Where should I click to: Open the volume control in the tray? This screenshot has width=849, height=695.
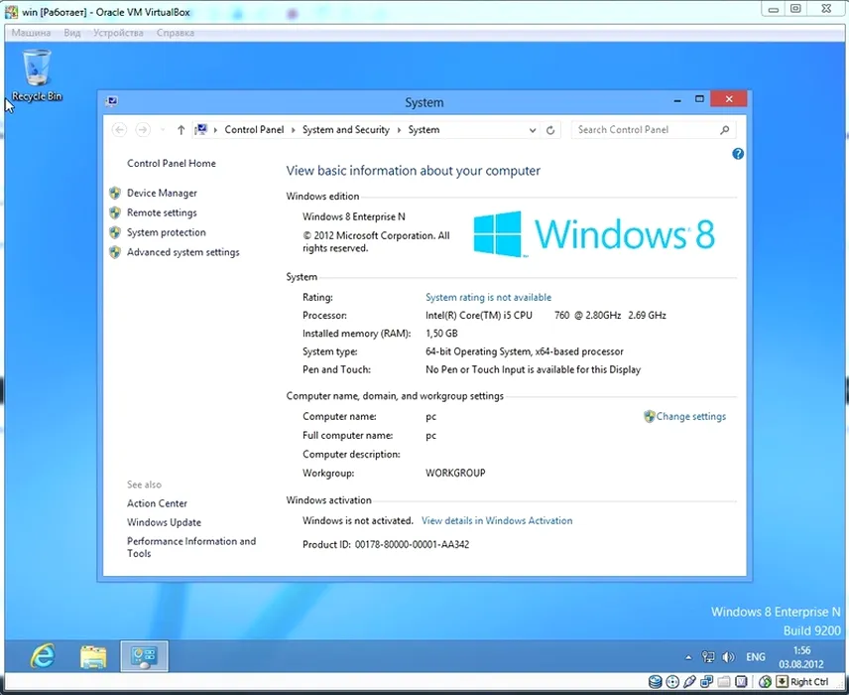click(728, 657)
